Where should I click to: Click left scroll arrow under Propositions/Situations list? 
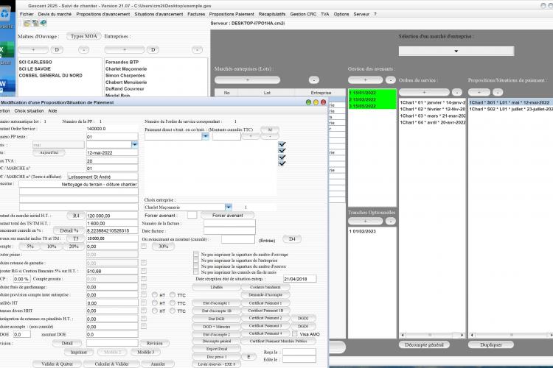pos(472,335)
